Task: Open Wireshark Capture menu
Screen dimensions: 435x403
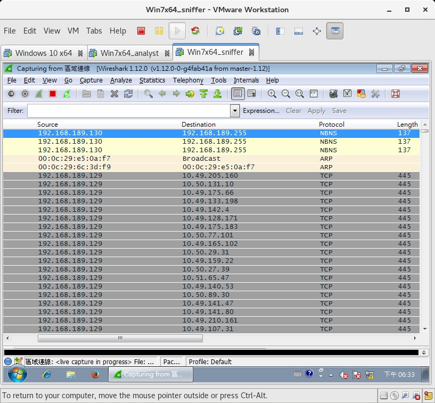Action: click(91, 80)
